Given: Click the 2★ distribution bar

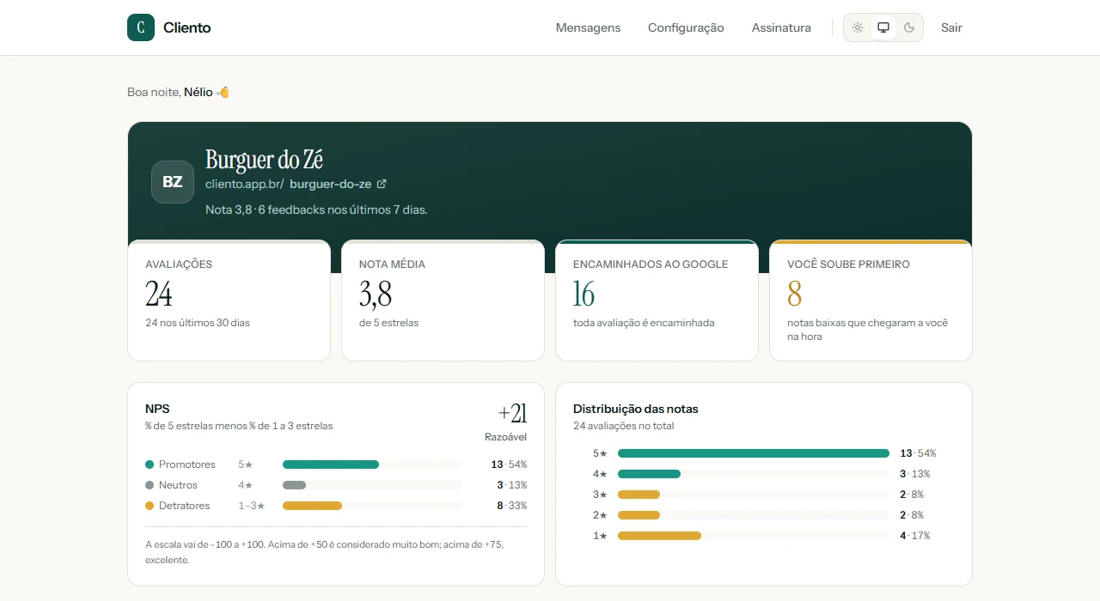Looking at the screenshot, I should tap(754, 515).
